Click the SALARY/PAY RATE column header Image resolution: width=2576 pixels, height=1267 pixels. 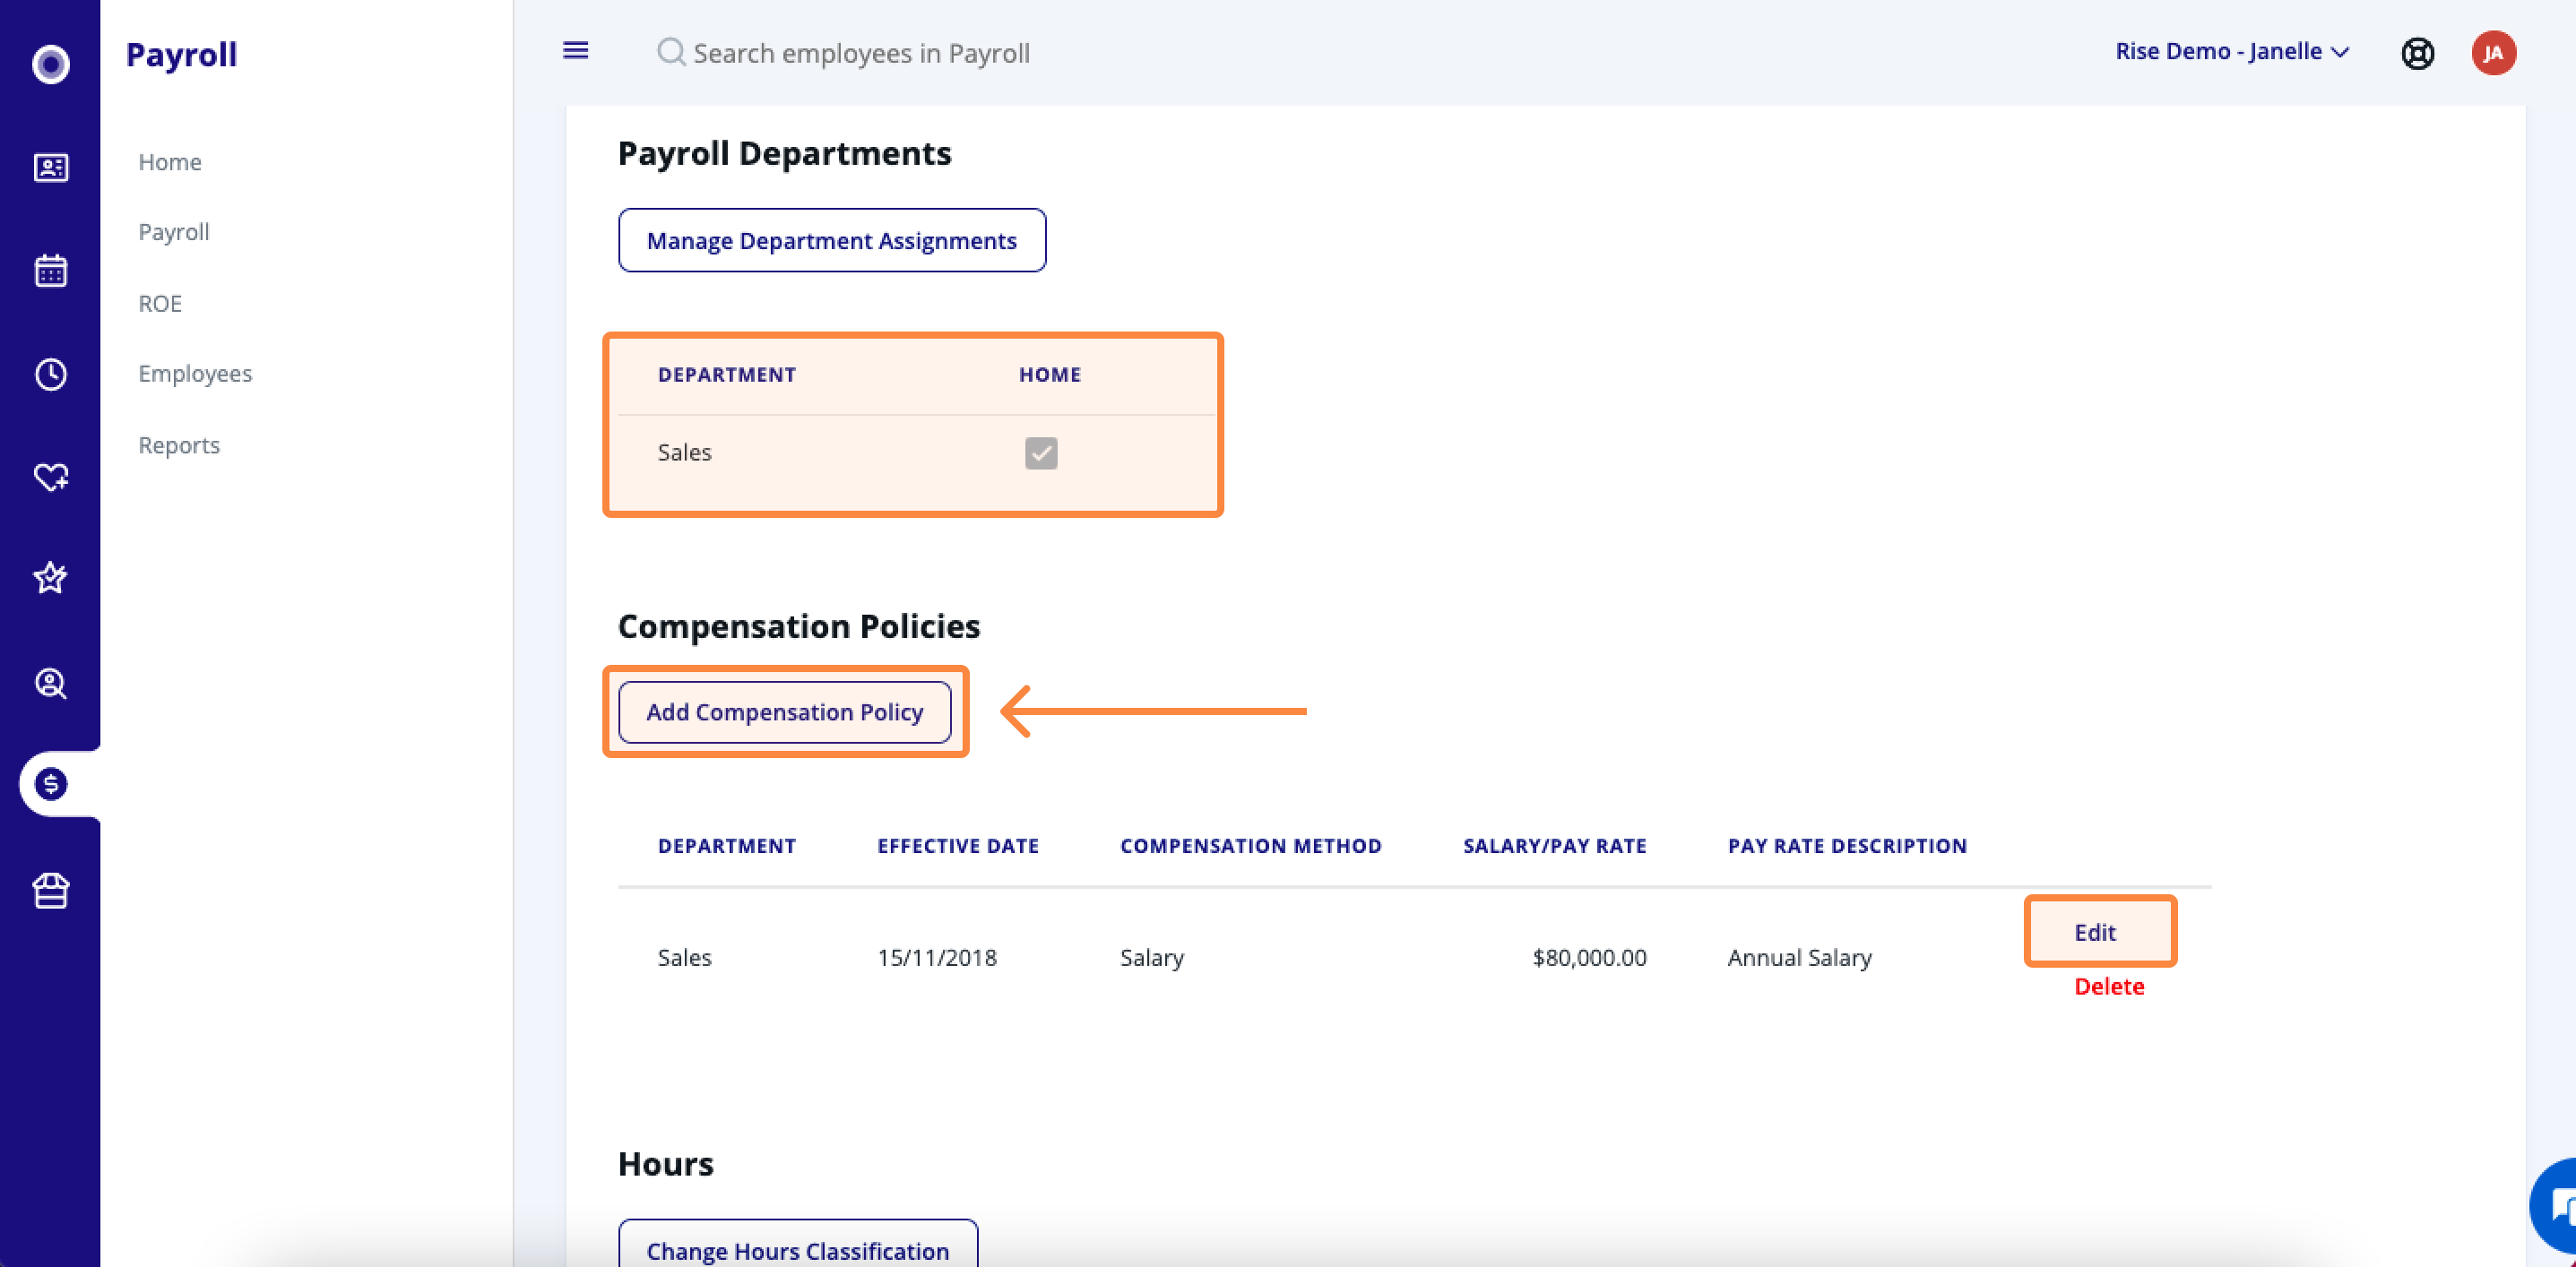coord(1555,846)
